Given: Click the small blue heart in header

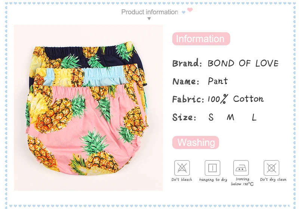Looking at the screenshot, I should [x=184, y=12].
